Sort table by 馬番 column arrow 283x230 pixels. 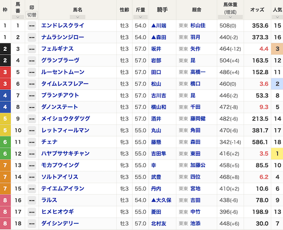pos(18,16)
